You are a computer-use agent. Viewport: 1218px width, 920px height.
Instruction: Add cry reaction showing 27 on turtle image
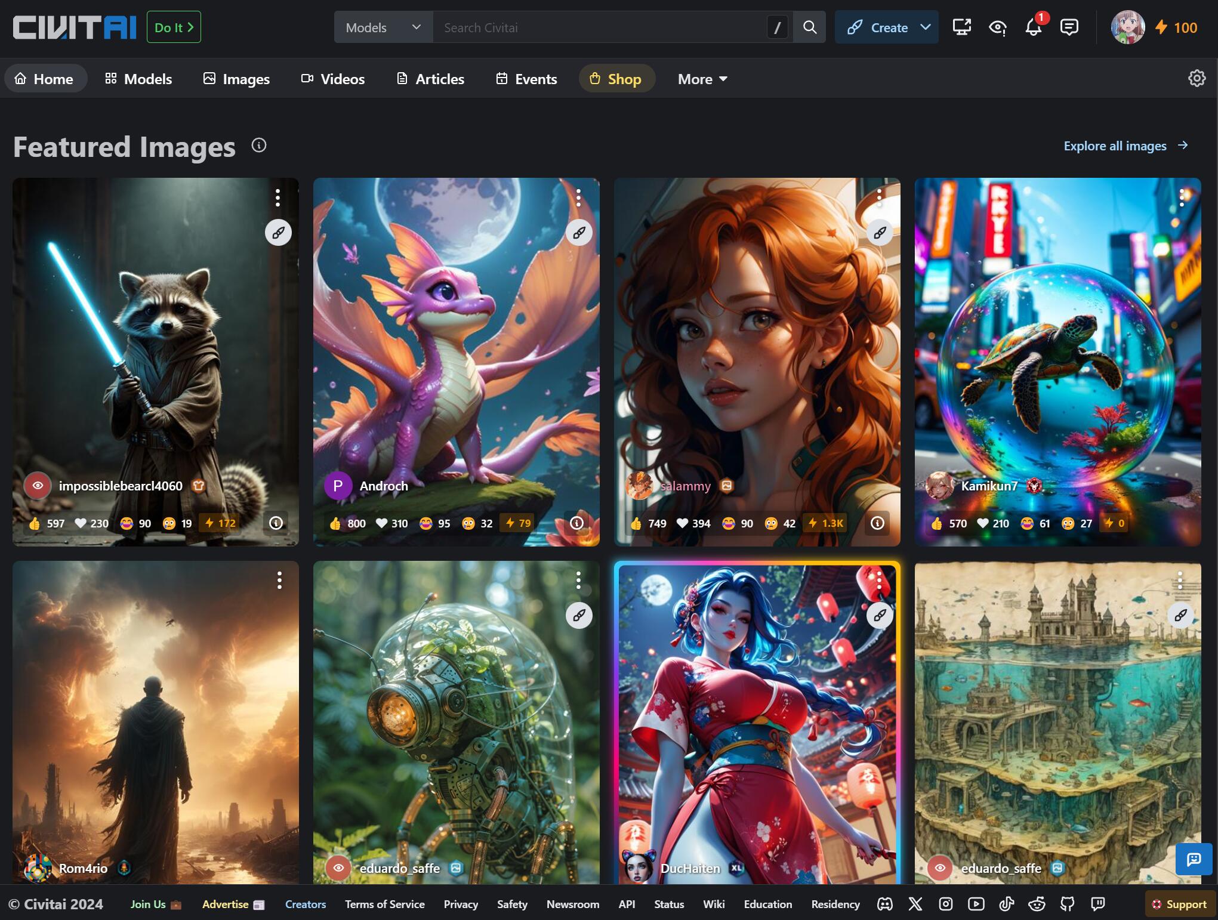tap(1077, 523)
